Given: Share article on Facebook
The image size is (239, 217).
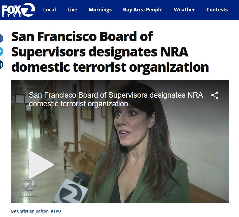Looking at the screenshot, I should pos(1,39).
